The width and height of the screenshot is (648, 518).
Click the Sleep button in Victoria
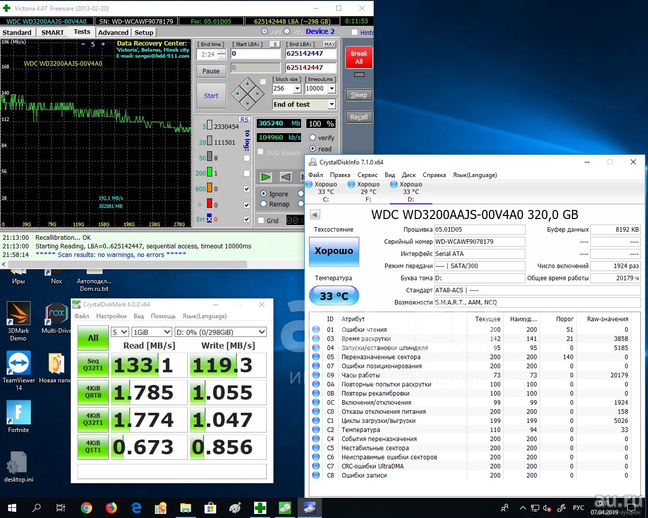[x=359, y=95]
